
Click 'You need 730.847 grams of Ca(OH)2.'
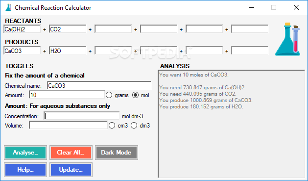tap(203, 87)
